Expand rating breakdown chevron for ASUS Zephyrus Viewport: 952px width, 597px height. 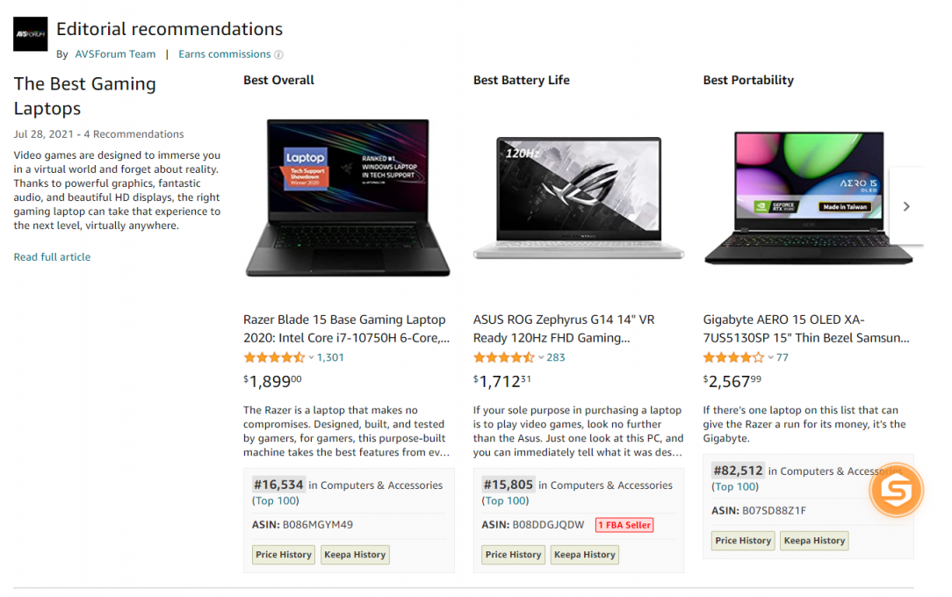(x=540, y=358)
